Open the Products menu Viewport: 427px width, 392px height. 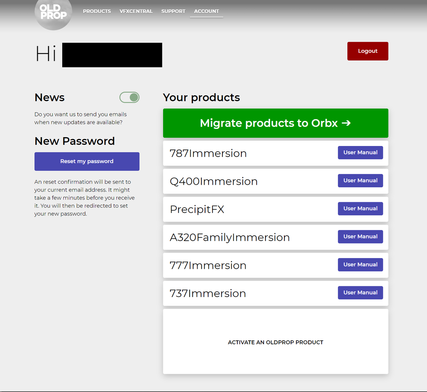97,11
